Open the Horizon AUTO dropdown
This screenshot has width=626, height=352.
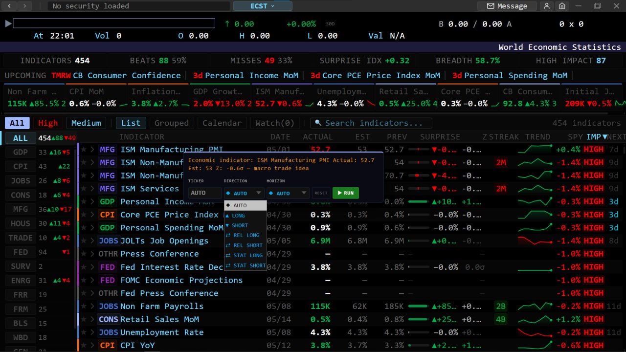click(288, 193)
